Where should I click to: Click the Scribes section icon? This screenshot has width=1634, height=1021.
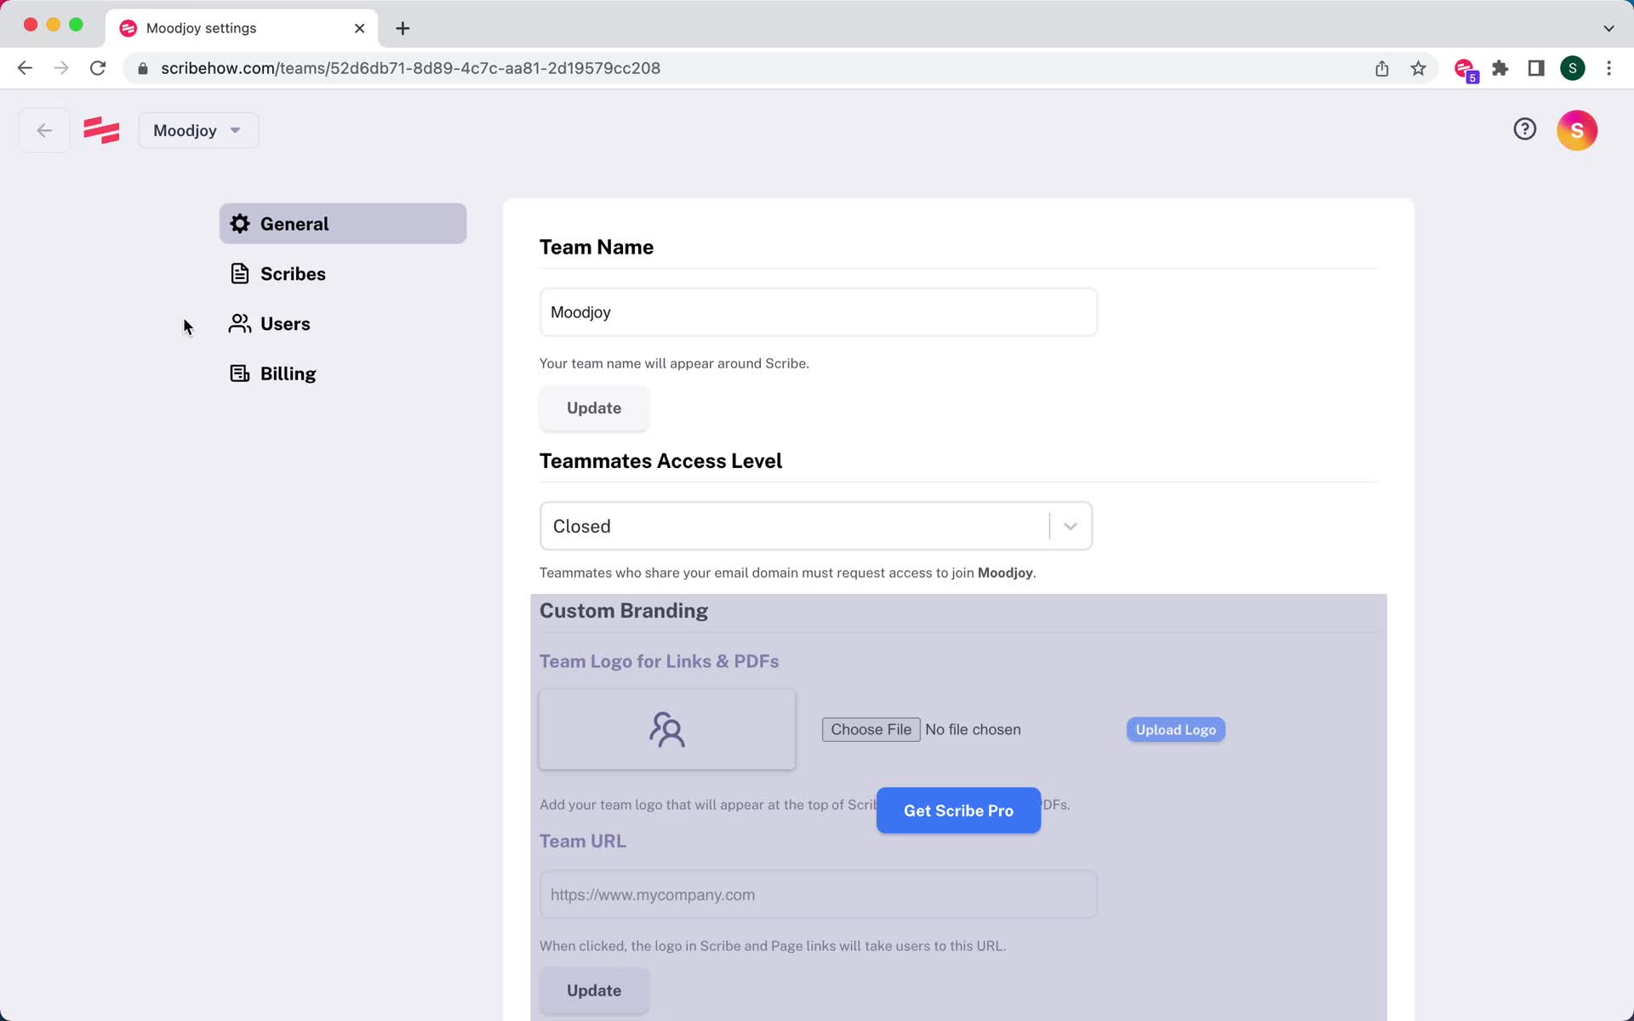[x=240, y=273]
